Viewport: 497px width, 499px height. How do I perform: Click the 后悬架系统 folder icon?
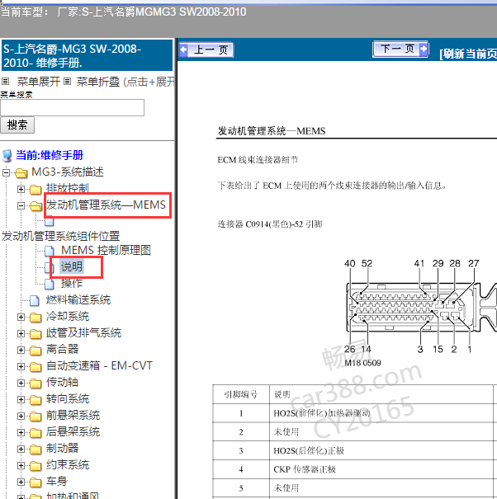[x=35, y=433]
